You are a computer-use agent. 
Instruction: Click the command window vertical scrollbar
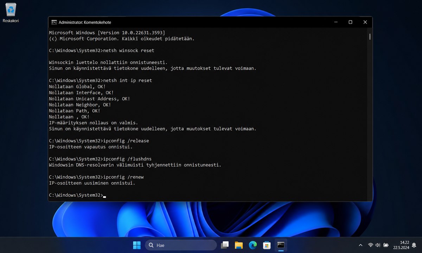tap(370, 114)
